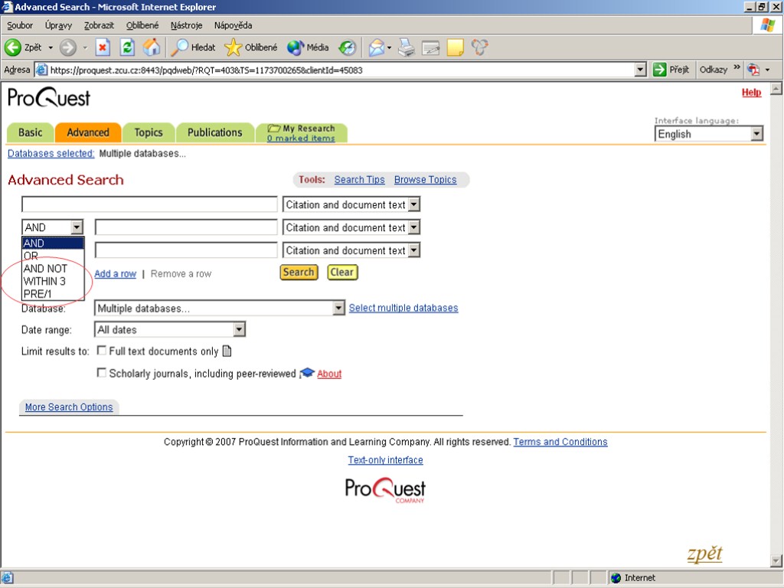Select OR in operator list
Viewport: 784px width, 588px height.
pos(53,256)
